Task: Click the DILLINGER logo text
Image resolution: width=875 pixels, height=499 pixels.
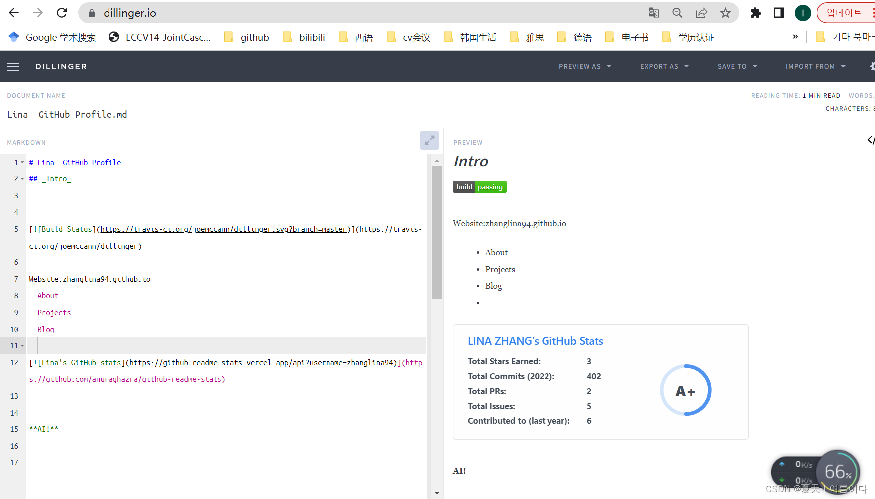Action: pyautogui.click(x=61, y=67)
